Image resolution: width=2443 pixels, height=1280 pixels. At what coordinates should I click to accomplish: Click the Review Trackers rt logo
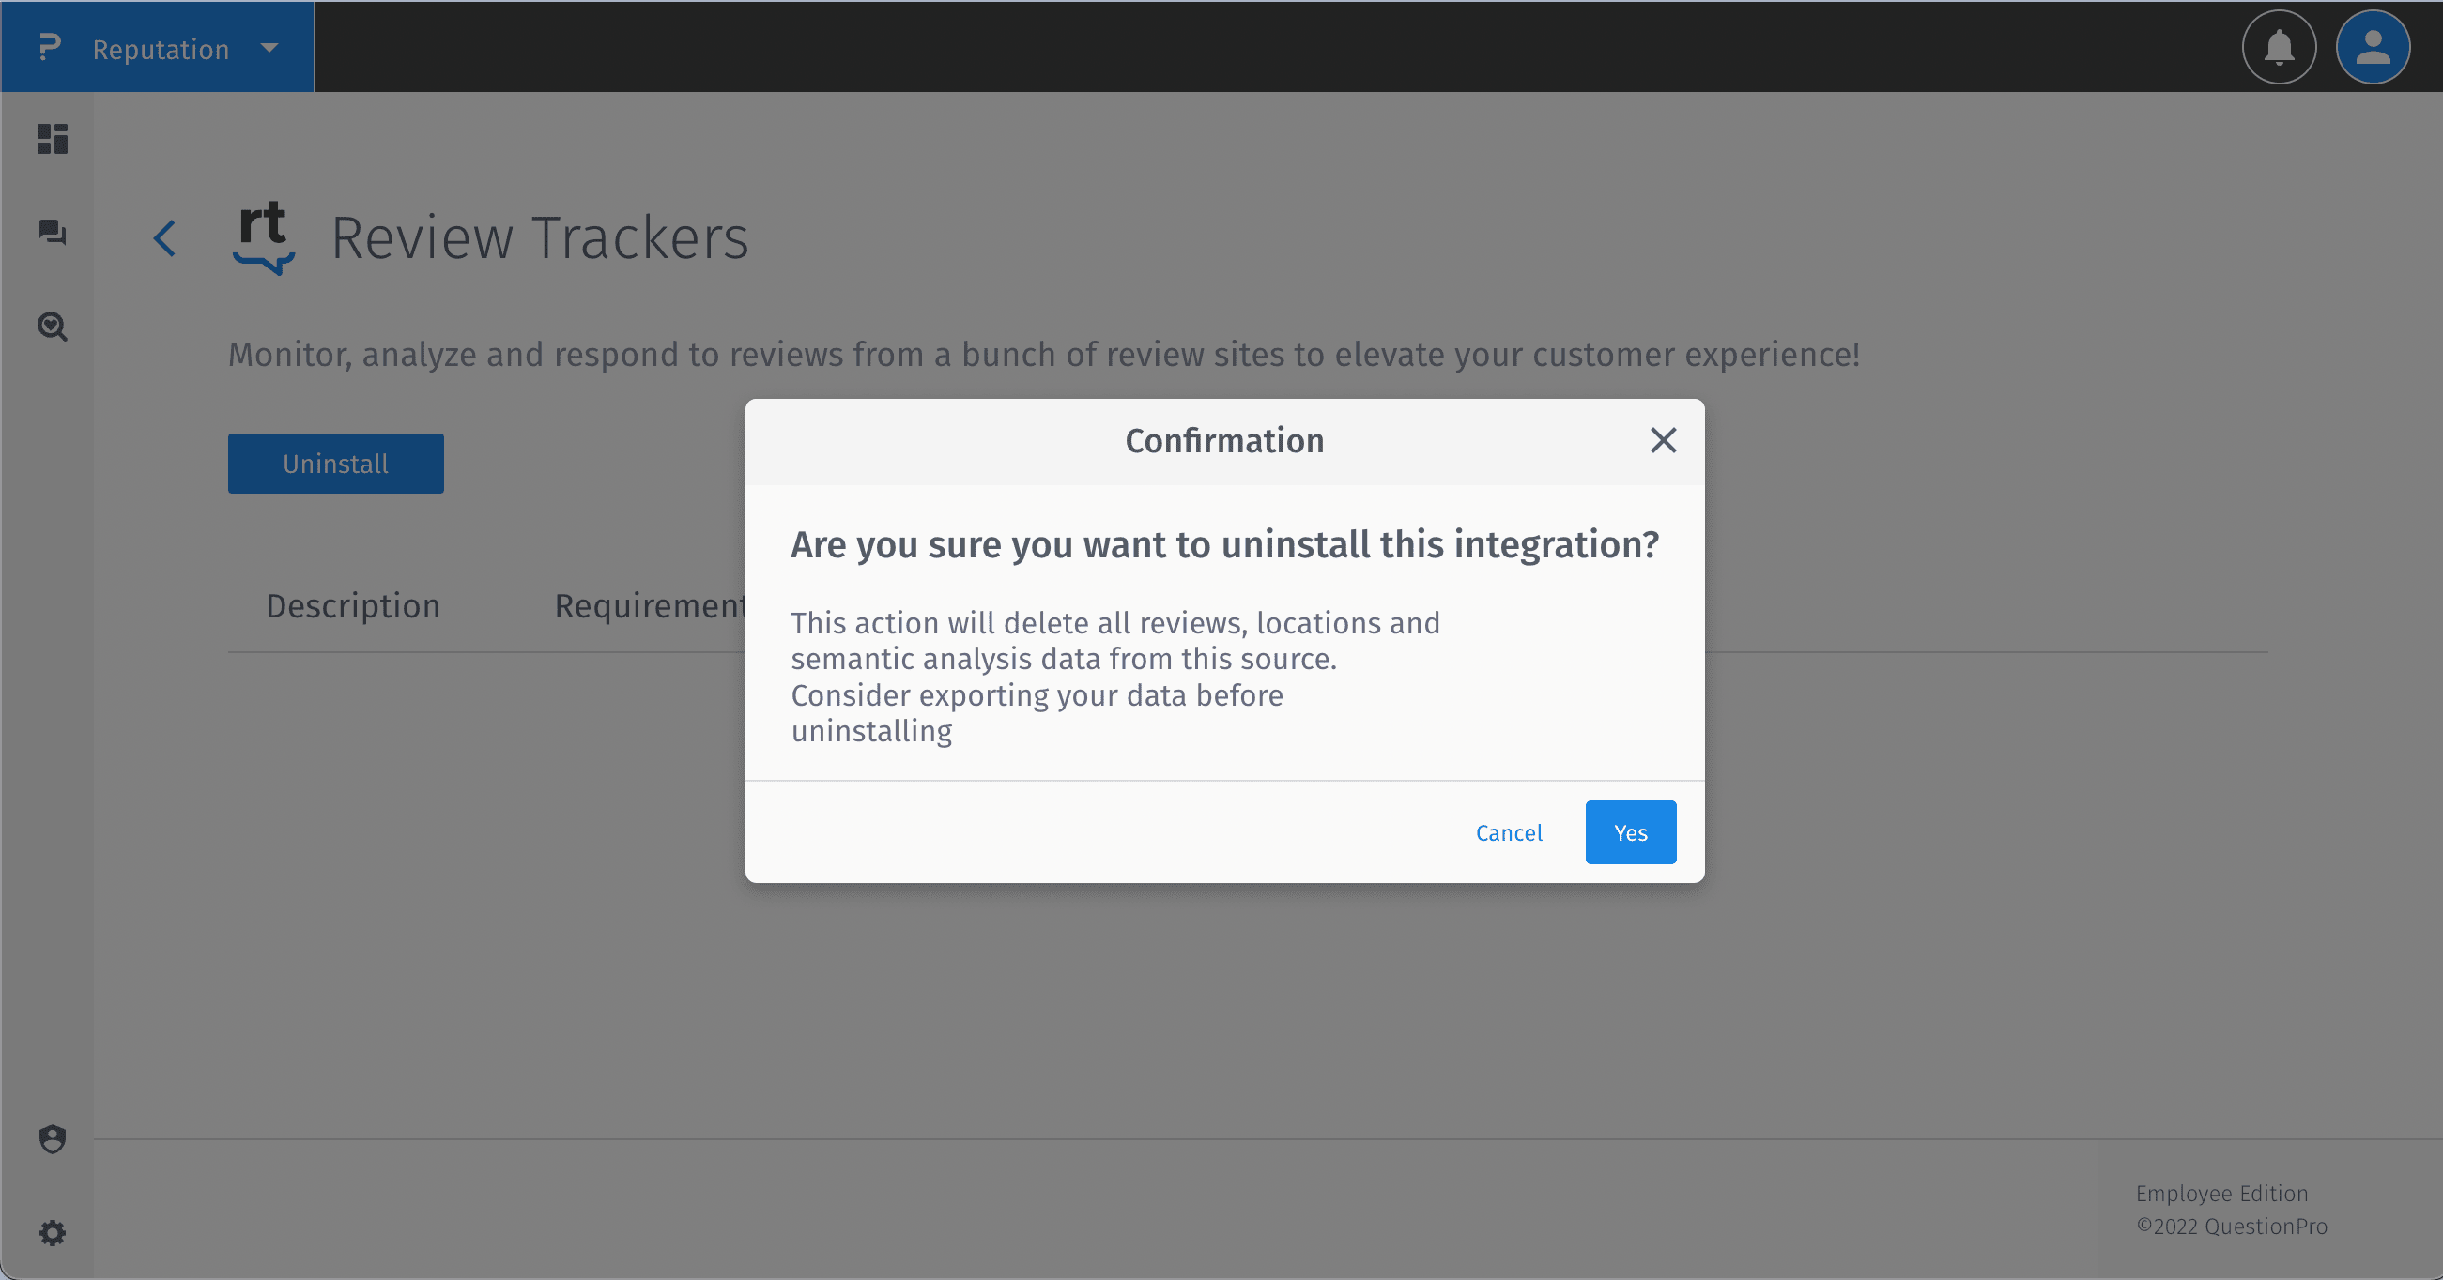[x=263, y=236]
